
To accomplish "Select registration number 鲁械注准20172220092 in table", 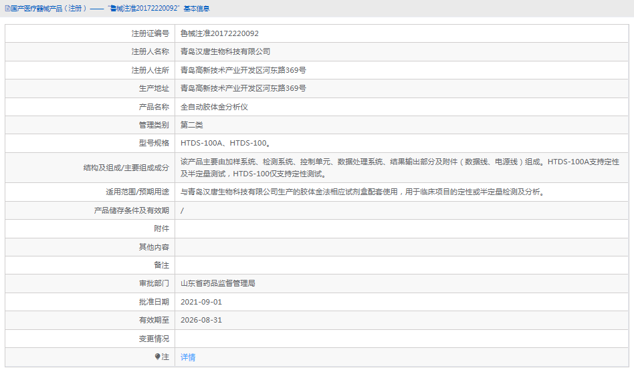I will [x=219, y=33].
